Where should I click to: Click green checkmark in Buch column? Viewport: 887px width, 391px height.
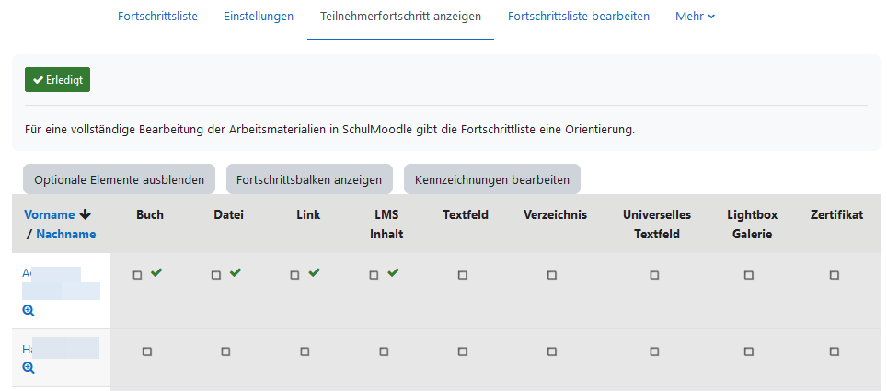coord(156,273)
